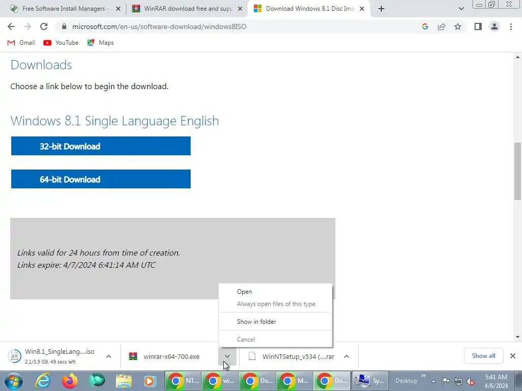The height and width of the screenshot is (391, 522).
Task: Open green round app on taskbar
Action: tap(96, 381)
